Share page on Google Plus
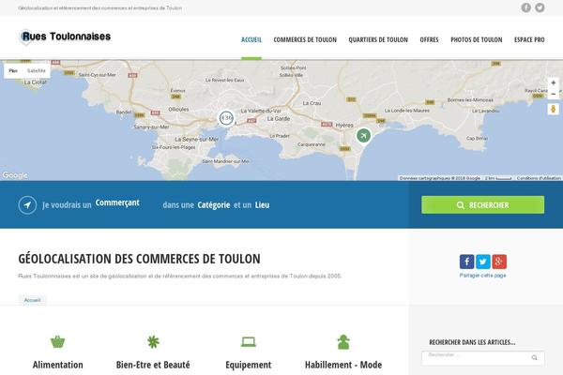Viewport: 563px width, 375px height. pos(499,262)
